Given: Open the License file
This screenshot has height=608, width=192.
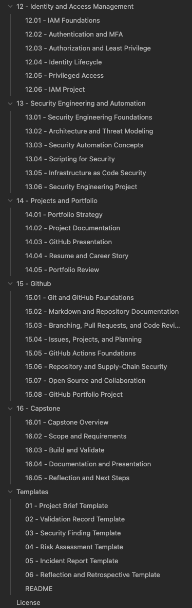Looking at the screenshot, I should point(28,602).
